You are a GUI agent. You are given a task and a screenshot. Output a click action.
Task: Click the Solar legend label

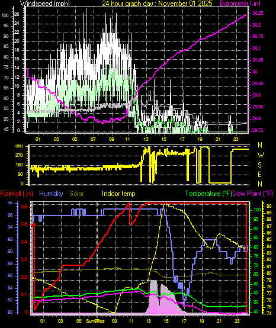coord(76,194)
